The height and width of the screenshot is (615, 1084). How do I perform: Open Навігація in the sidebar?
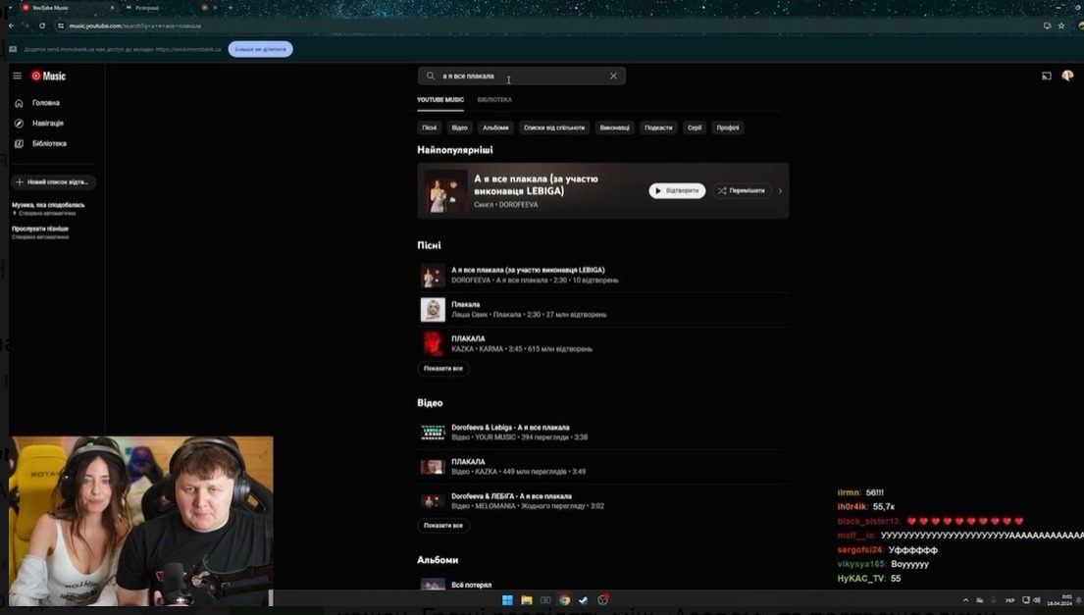pos(47,124)
